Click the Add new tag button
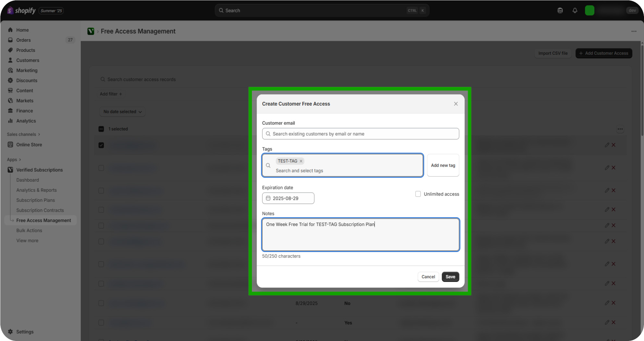 pos(443,165)
